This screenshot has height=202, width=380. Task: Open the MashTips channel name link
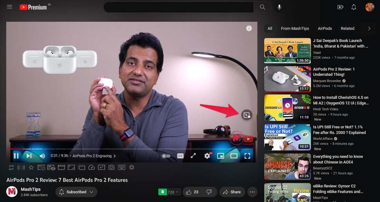coord(30,189)
